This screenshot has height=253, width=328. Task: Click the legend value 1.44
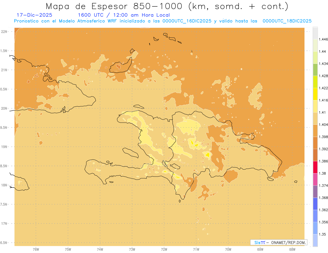click(x=323, y=52)
